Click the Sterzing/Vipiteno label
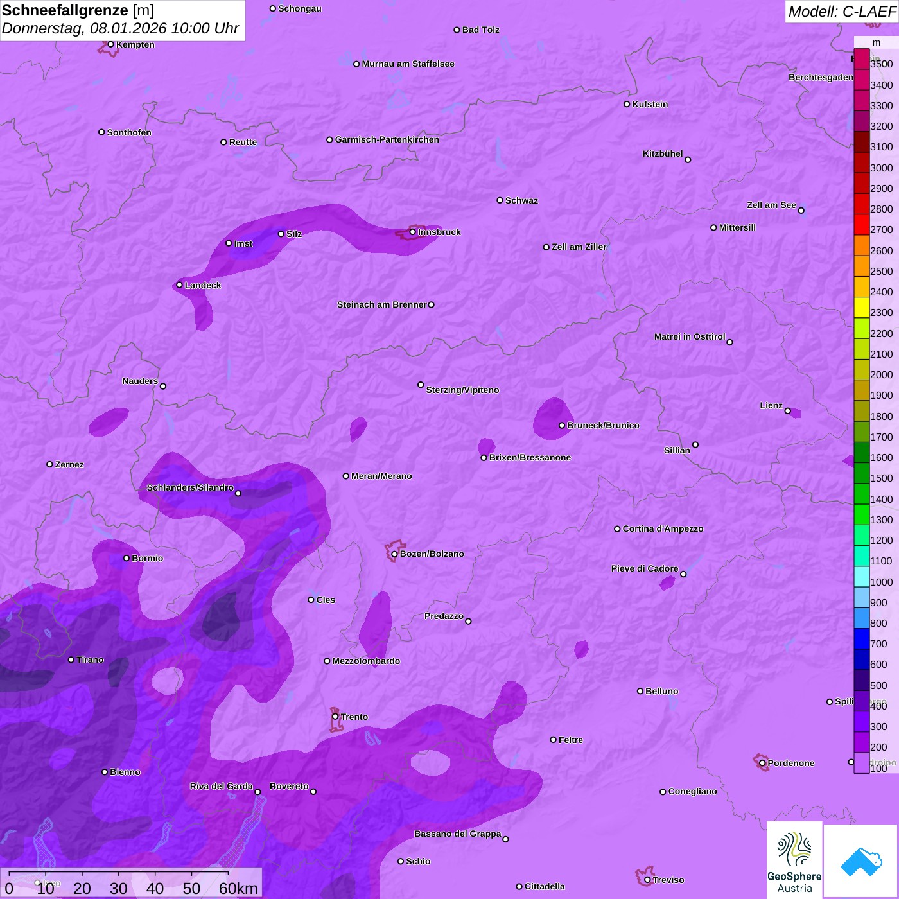 tap(462, 390)
